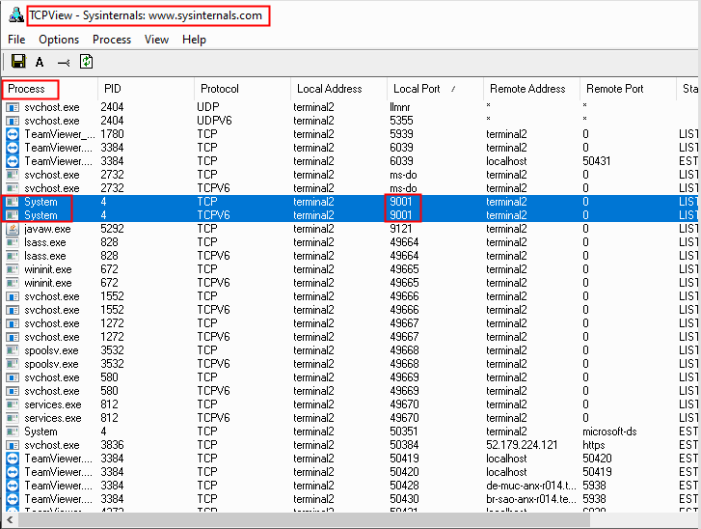Click icon of svchost.exe UDPV6 row

coord(13,121)
